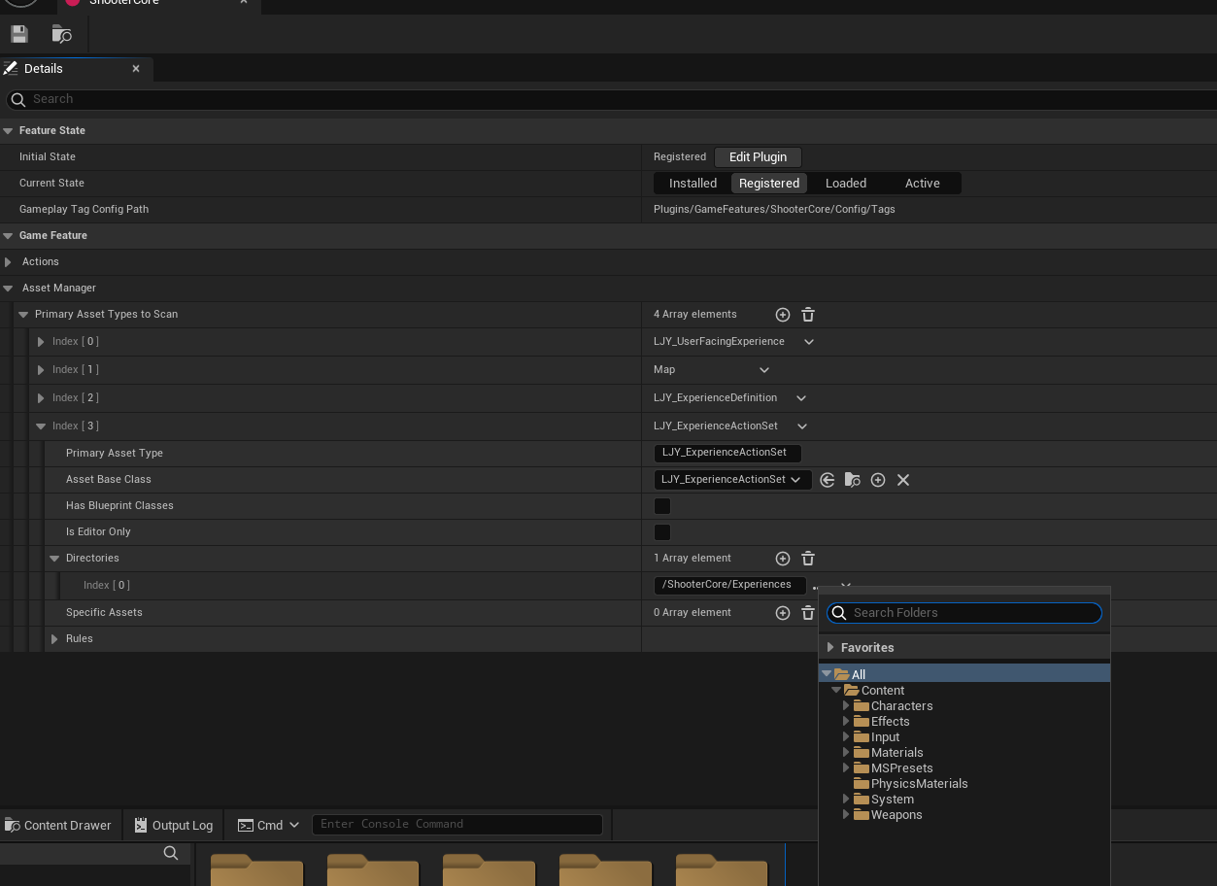This screenshot has width=1217, height=886.
Task: Open the Cmd console type dropdown
Action: pyautogui.click(x=269, y=825)
